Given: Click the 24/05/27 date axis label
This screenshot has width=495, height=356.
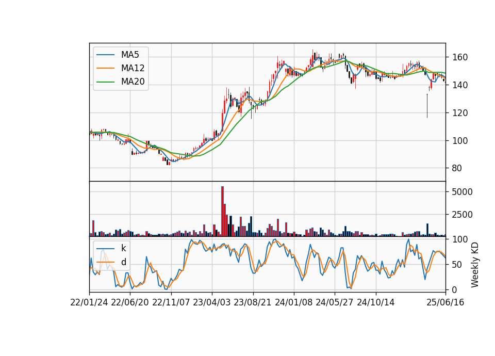Looking at the screenshot, I should coord(335,303).
